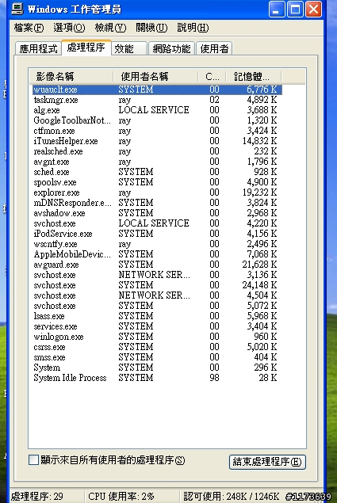Select the services.exe process
This screenshot has width=337, height=503.
(157, 326)
